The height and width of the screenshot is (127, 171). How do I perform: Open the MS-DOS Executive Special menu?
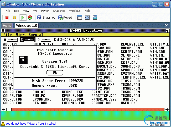tap(36, 35)
